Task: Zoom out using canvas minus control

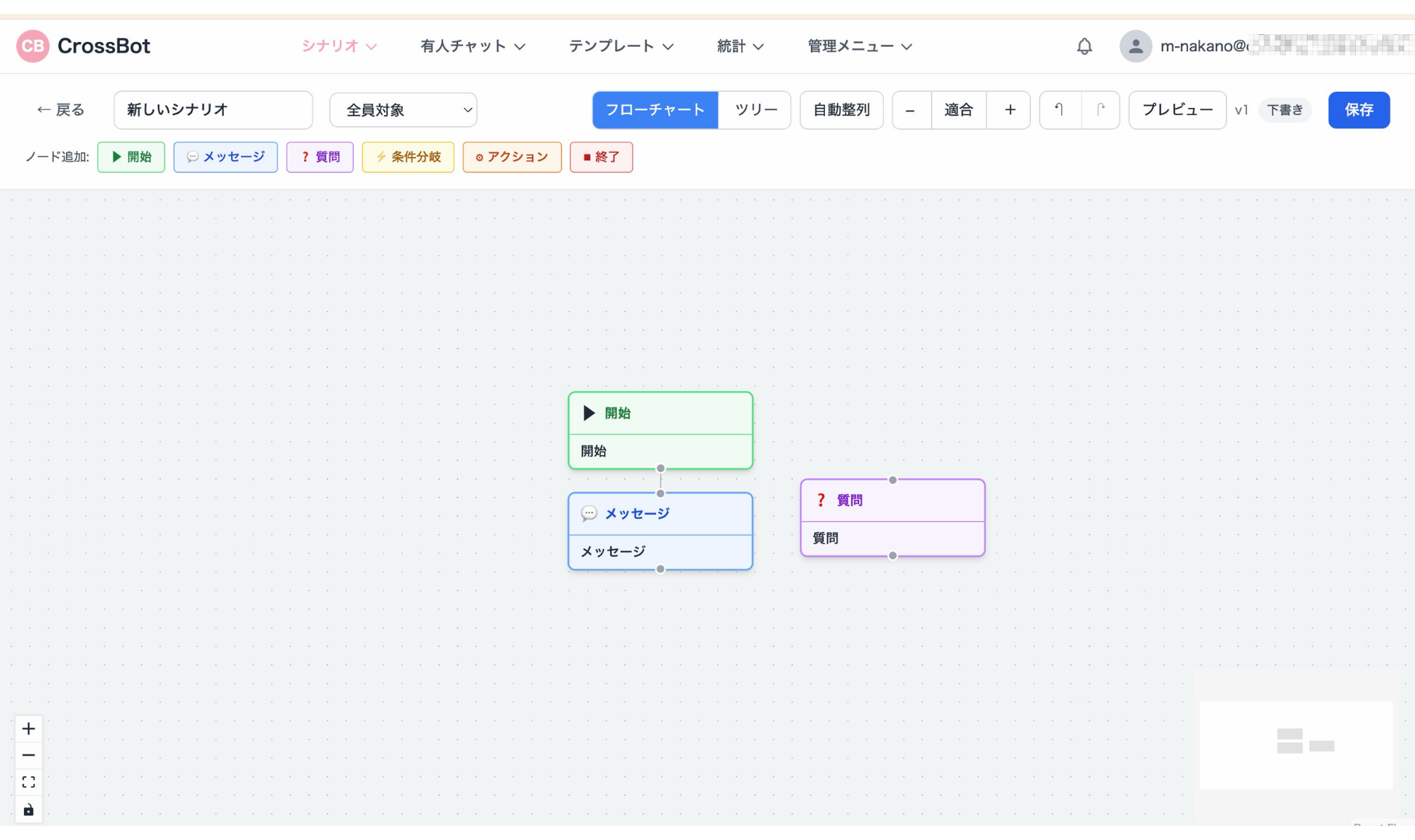Action: coord(29,755)
